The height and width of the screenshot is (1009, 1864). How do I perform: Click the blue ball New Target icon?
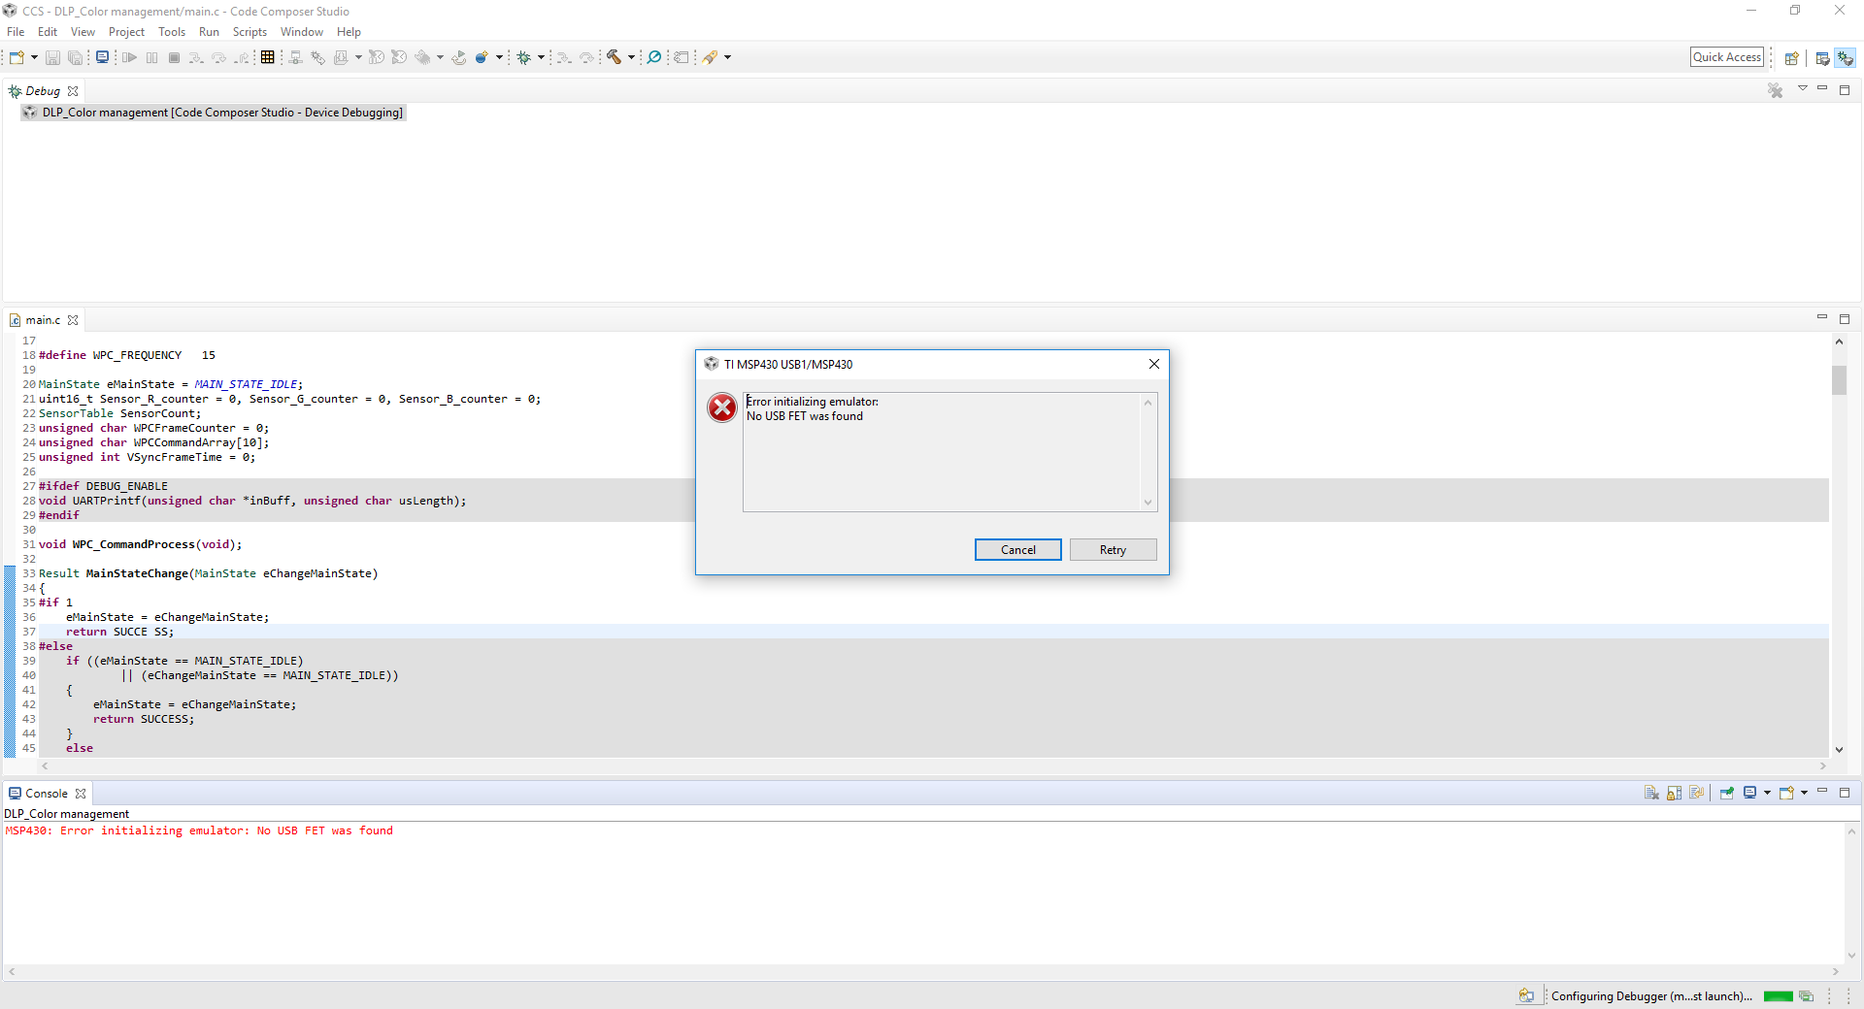click(x=481, y=57)
